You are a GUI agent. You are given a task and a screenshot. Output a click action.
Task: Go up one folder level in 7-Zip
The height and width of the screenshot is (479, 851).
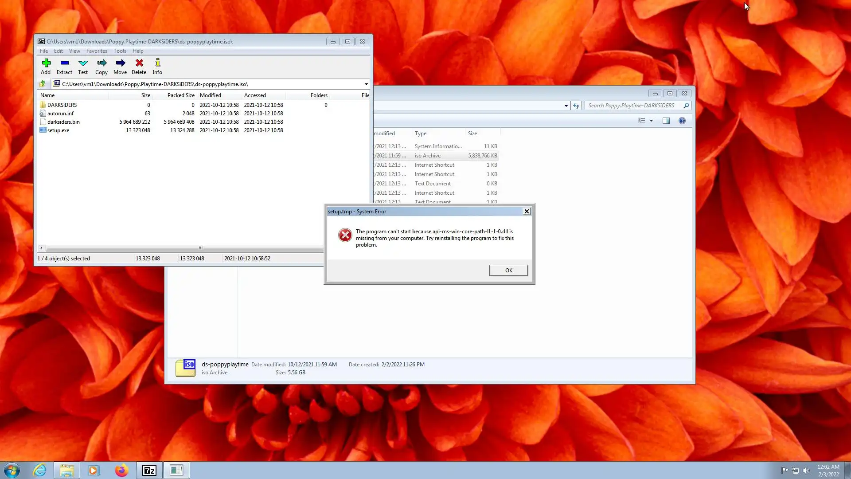coord(43,84)
